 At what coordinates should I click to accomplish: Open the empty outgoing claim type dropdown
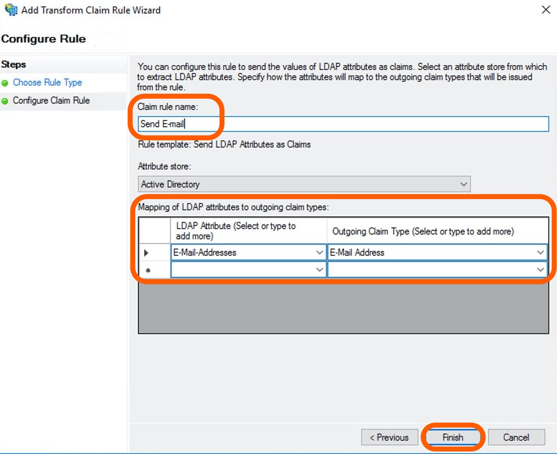(540, 270)
